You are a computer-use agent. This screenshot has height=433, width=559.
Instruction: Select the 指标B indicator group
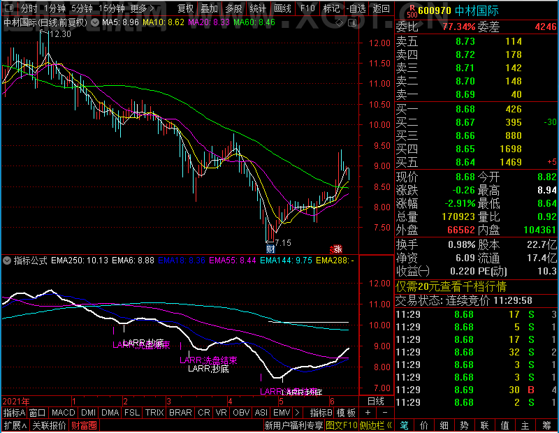pos(321,413)
